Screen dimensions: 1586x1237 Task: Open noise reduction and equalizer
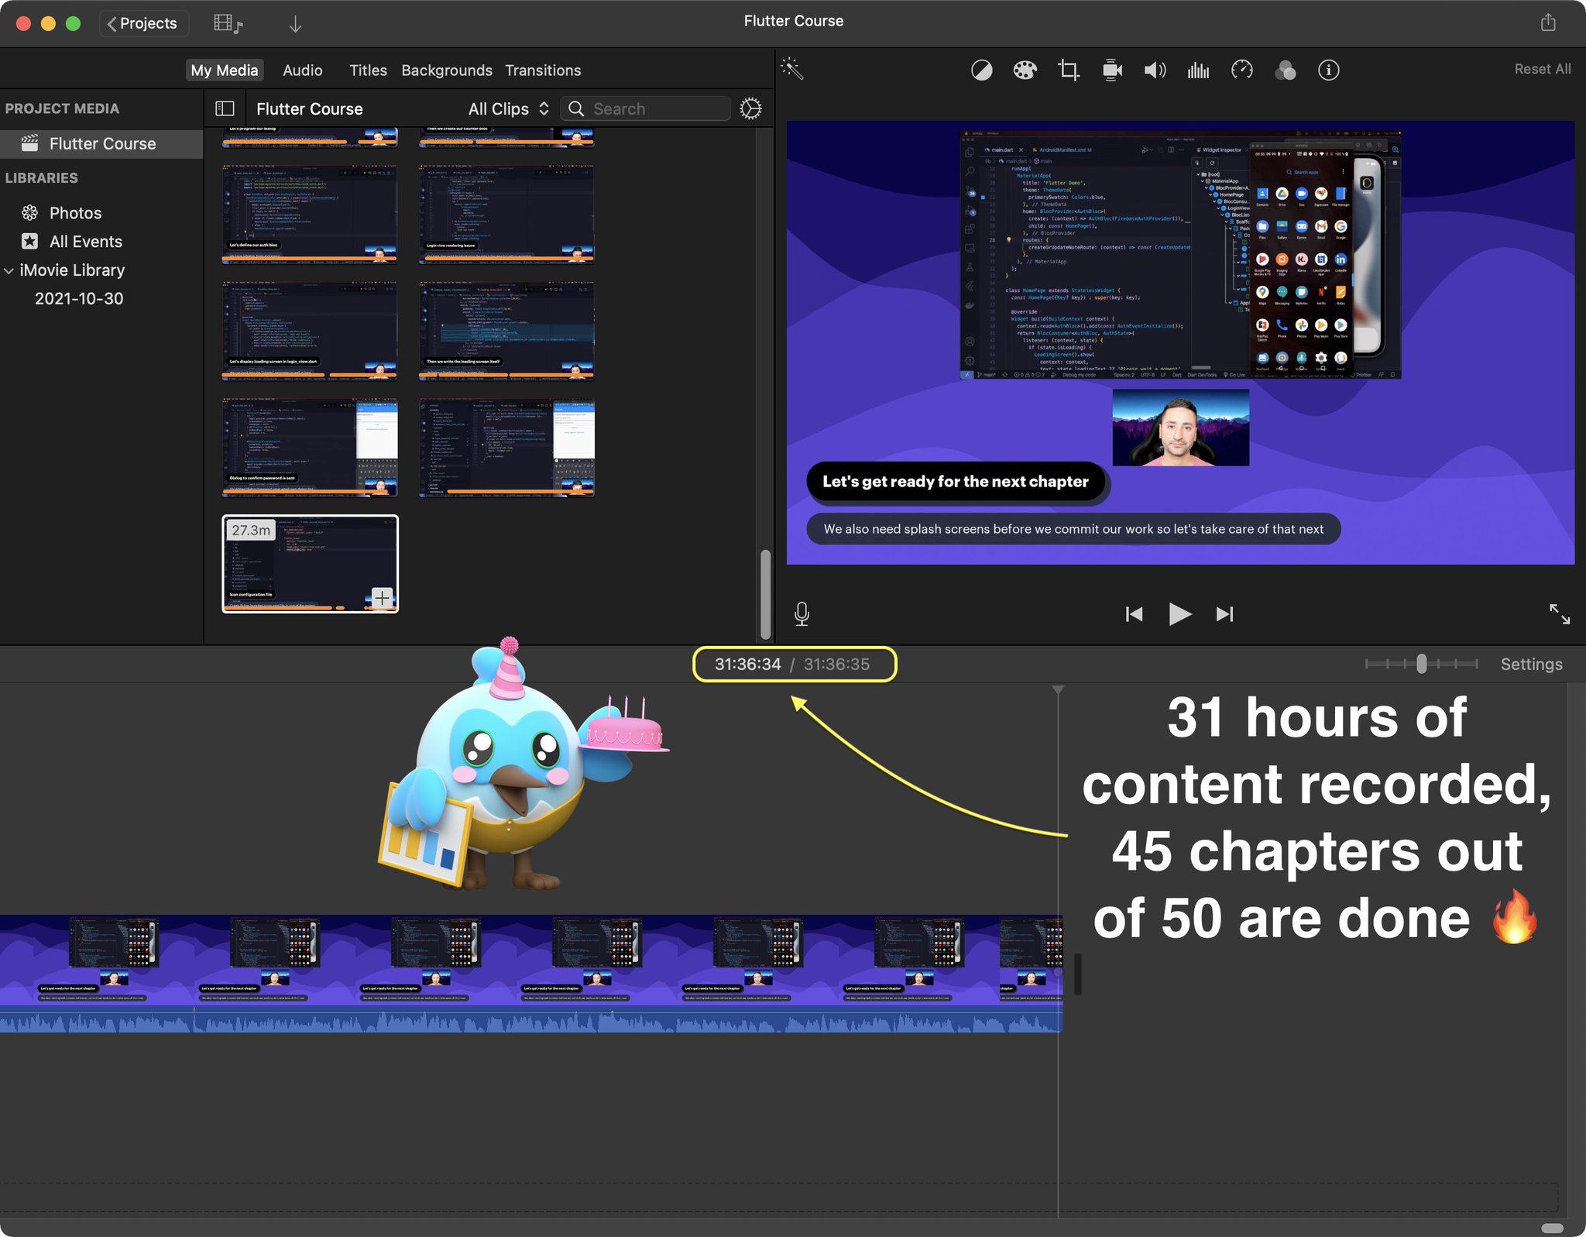1198,70
